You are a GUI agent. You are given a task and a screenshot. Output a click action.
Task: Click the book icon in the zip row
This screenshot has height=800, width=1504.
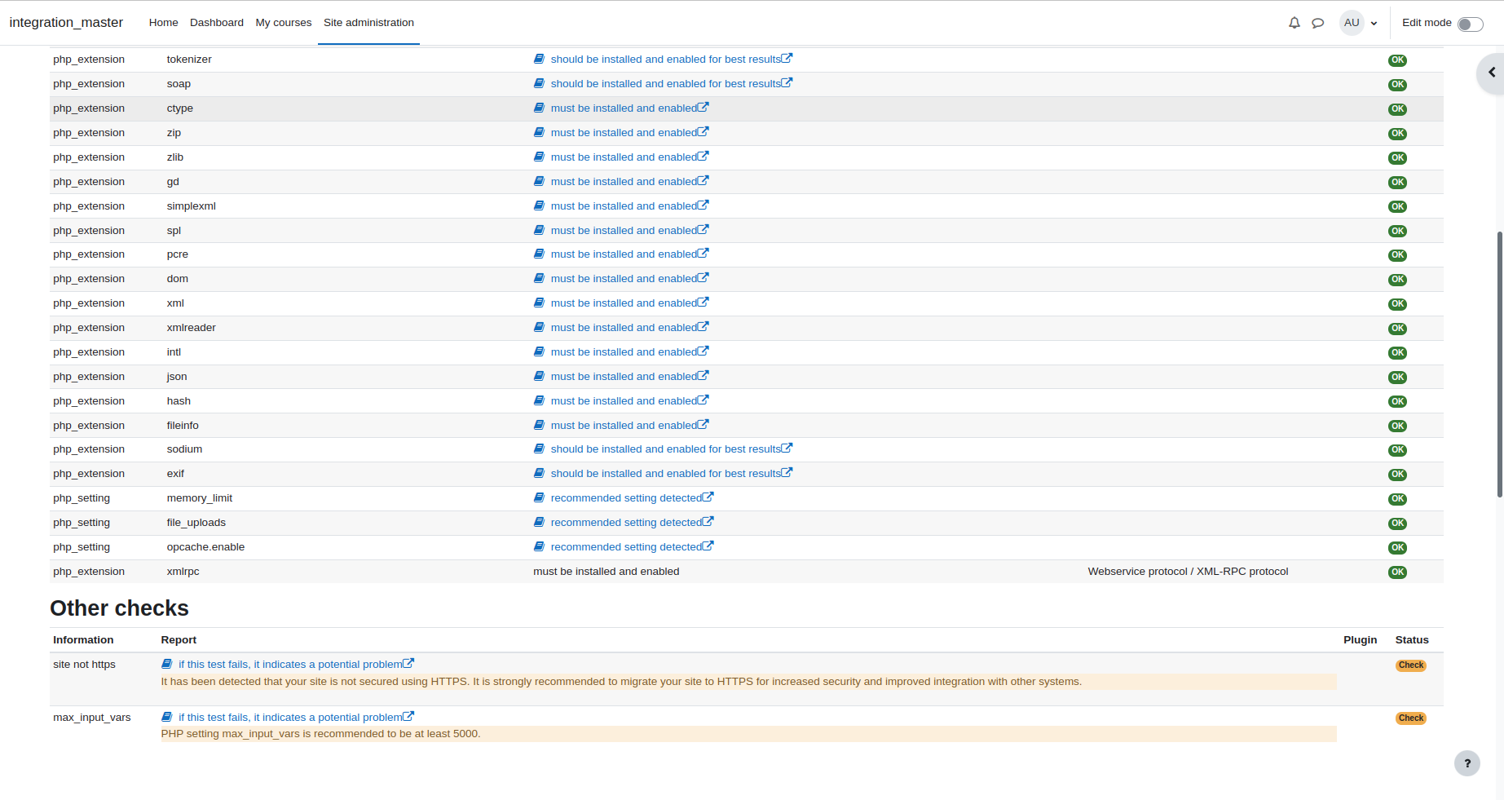point(539,132)
